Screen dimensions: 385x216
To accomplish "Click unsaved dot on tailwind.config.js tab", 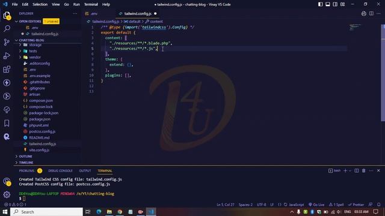I will pos(155,14).
